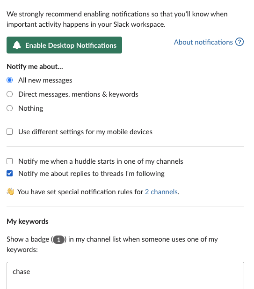
Task: Click Enable Desktop Notifications button
Action: [x=65, y=45]
